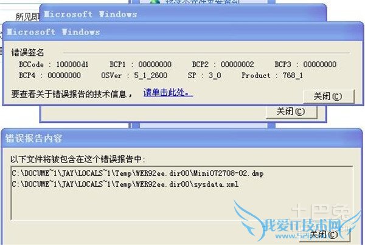Click the BCP3 value 00000000
365x245 pixels.
coord(320,64)
